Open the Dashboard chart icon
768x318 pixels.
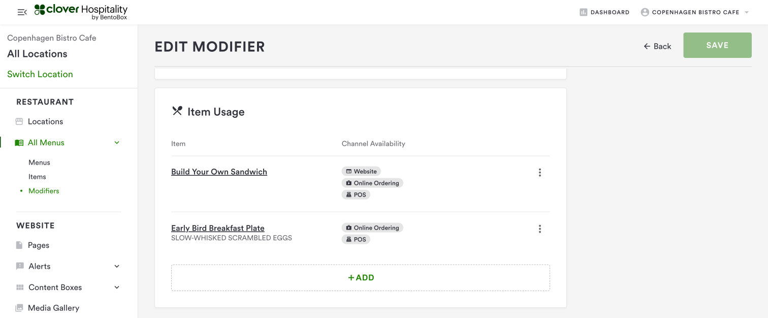point(583,12)
